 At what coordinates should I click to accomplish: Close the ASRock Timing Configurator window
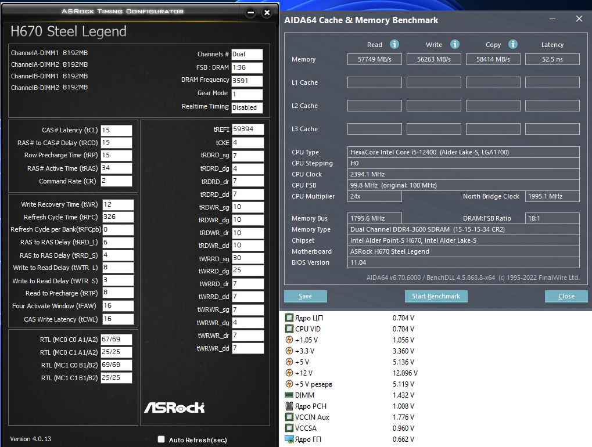click(267, 13)
